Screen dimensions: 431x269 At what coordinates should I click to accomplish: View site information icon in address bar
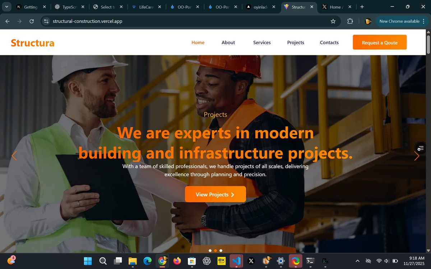46,21
